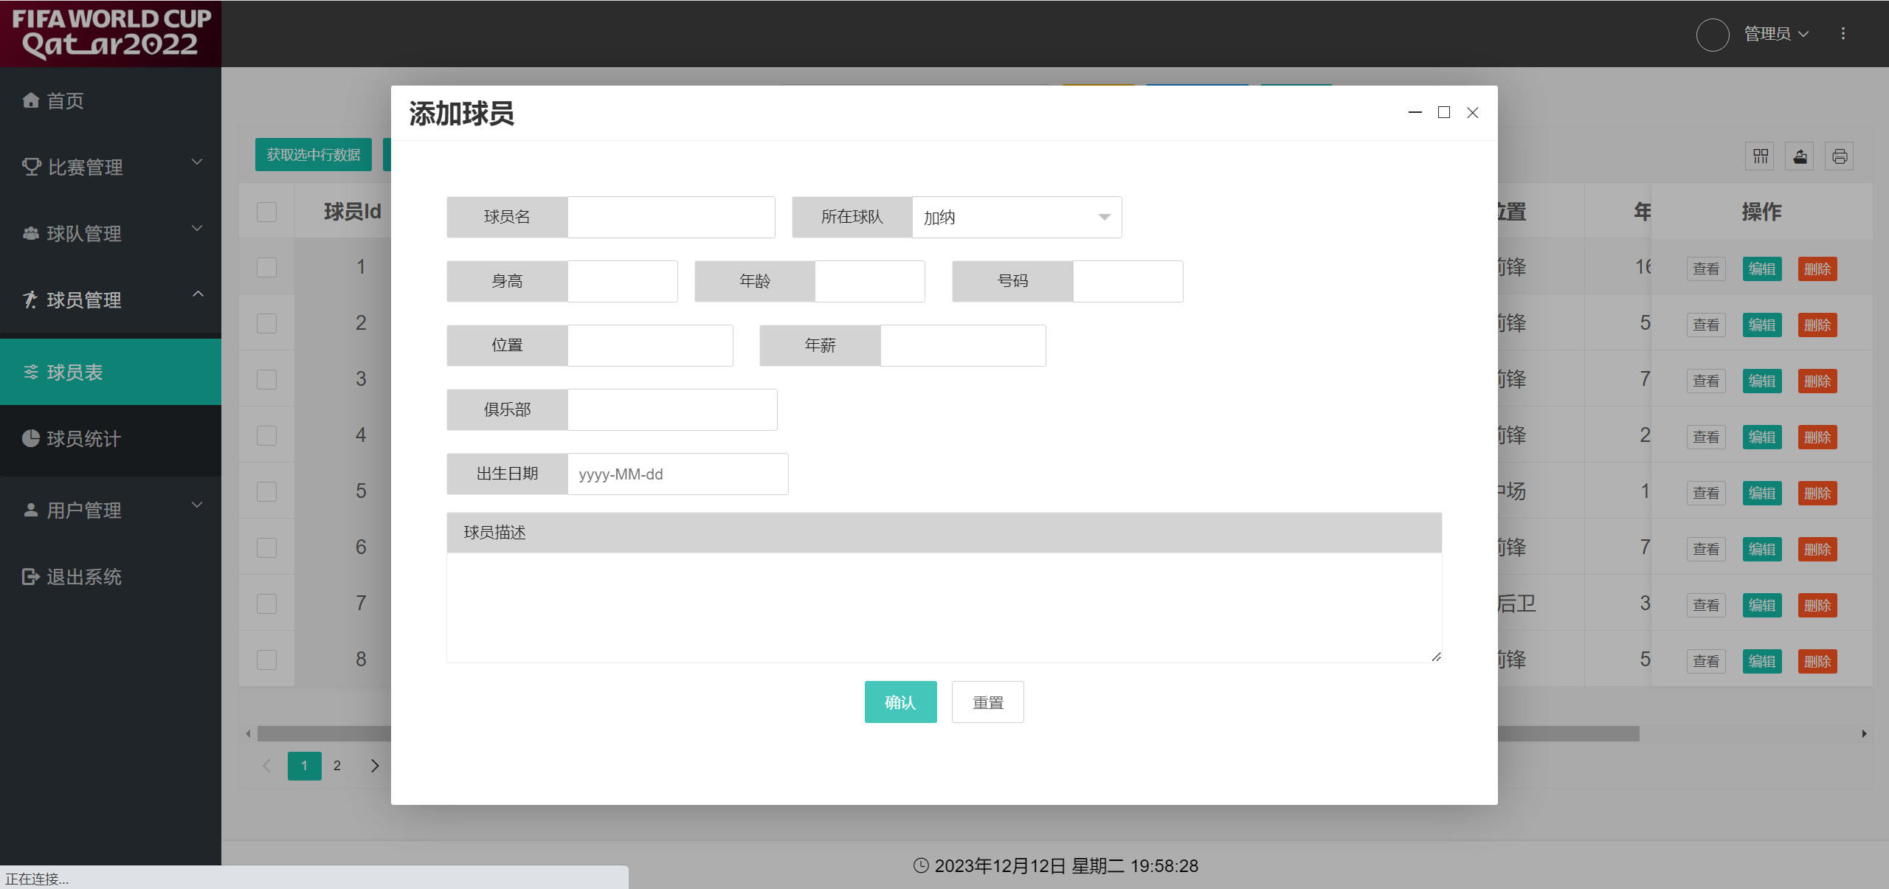1889x889 pixels.
Task: Click the print table icon
Action: coord(1840,156)
